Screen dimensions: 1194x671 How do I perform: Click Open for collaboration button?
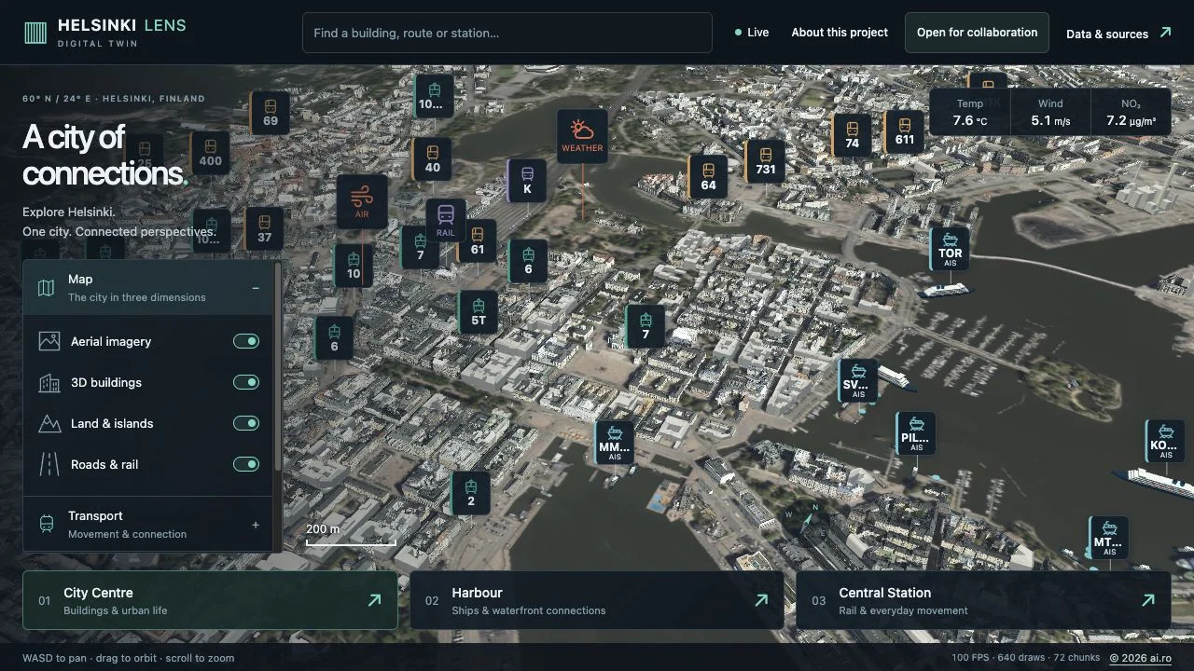(x=977, y=33)
